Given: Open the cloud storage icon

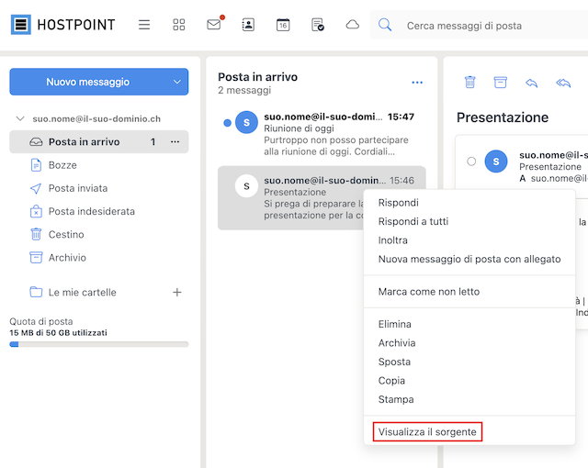Looking at the screenshot, I should 352,25.
